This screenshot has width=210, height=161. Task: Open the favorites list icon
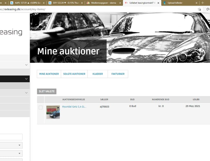point(208,9)
